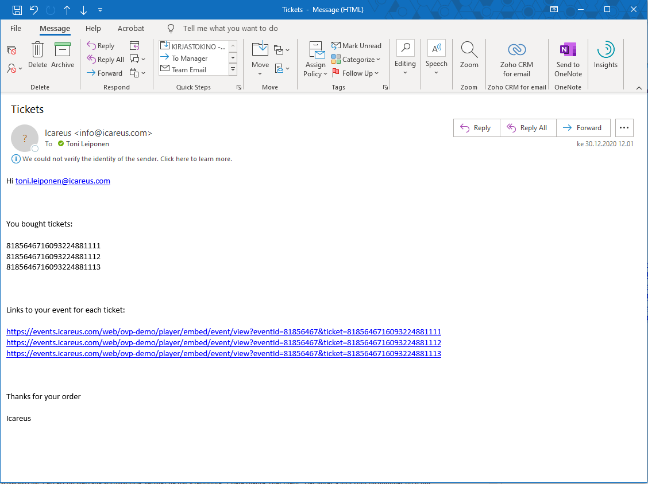This screenshot has width=648, height=484.
Task: Send message to OneNote
Action: click(568, 60)
